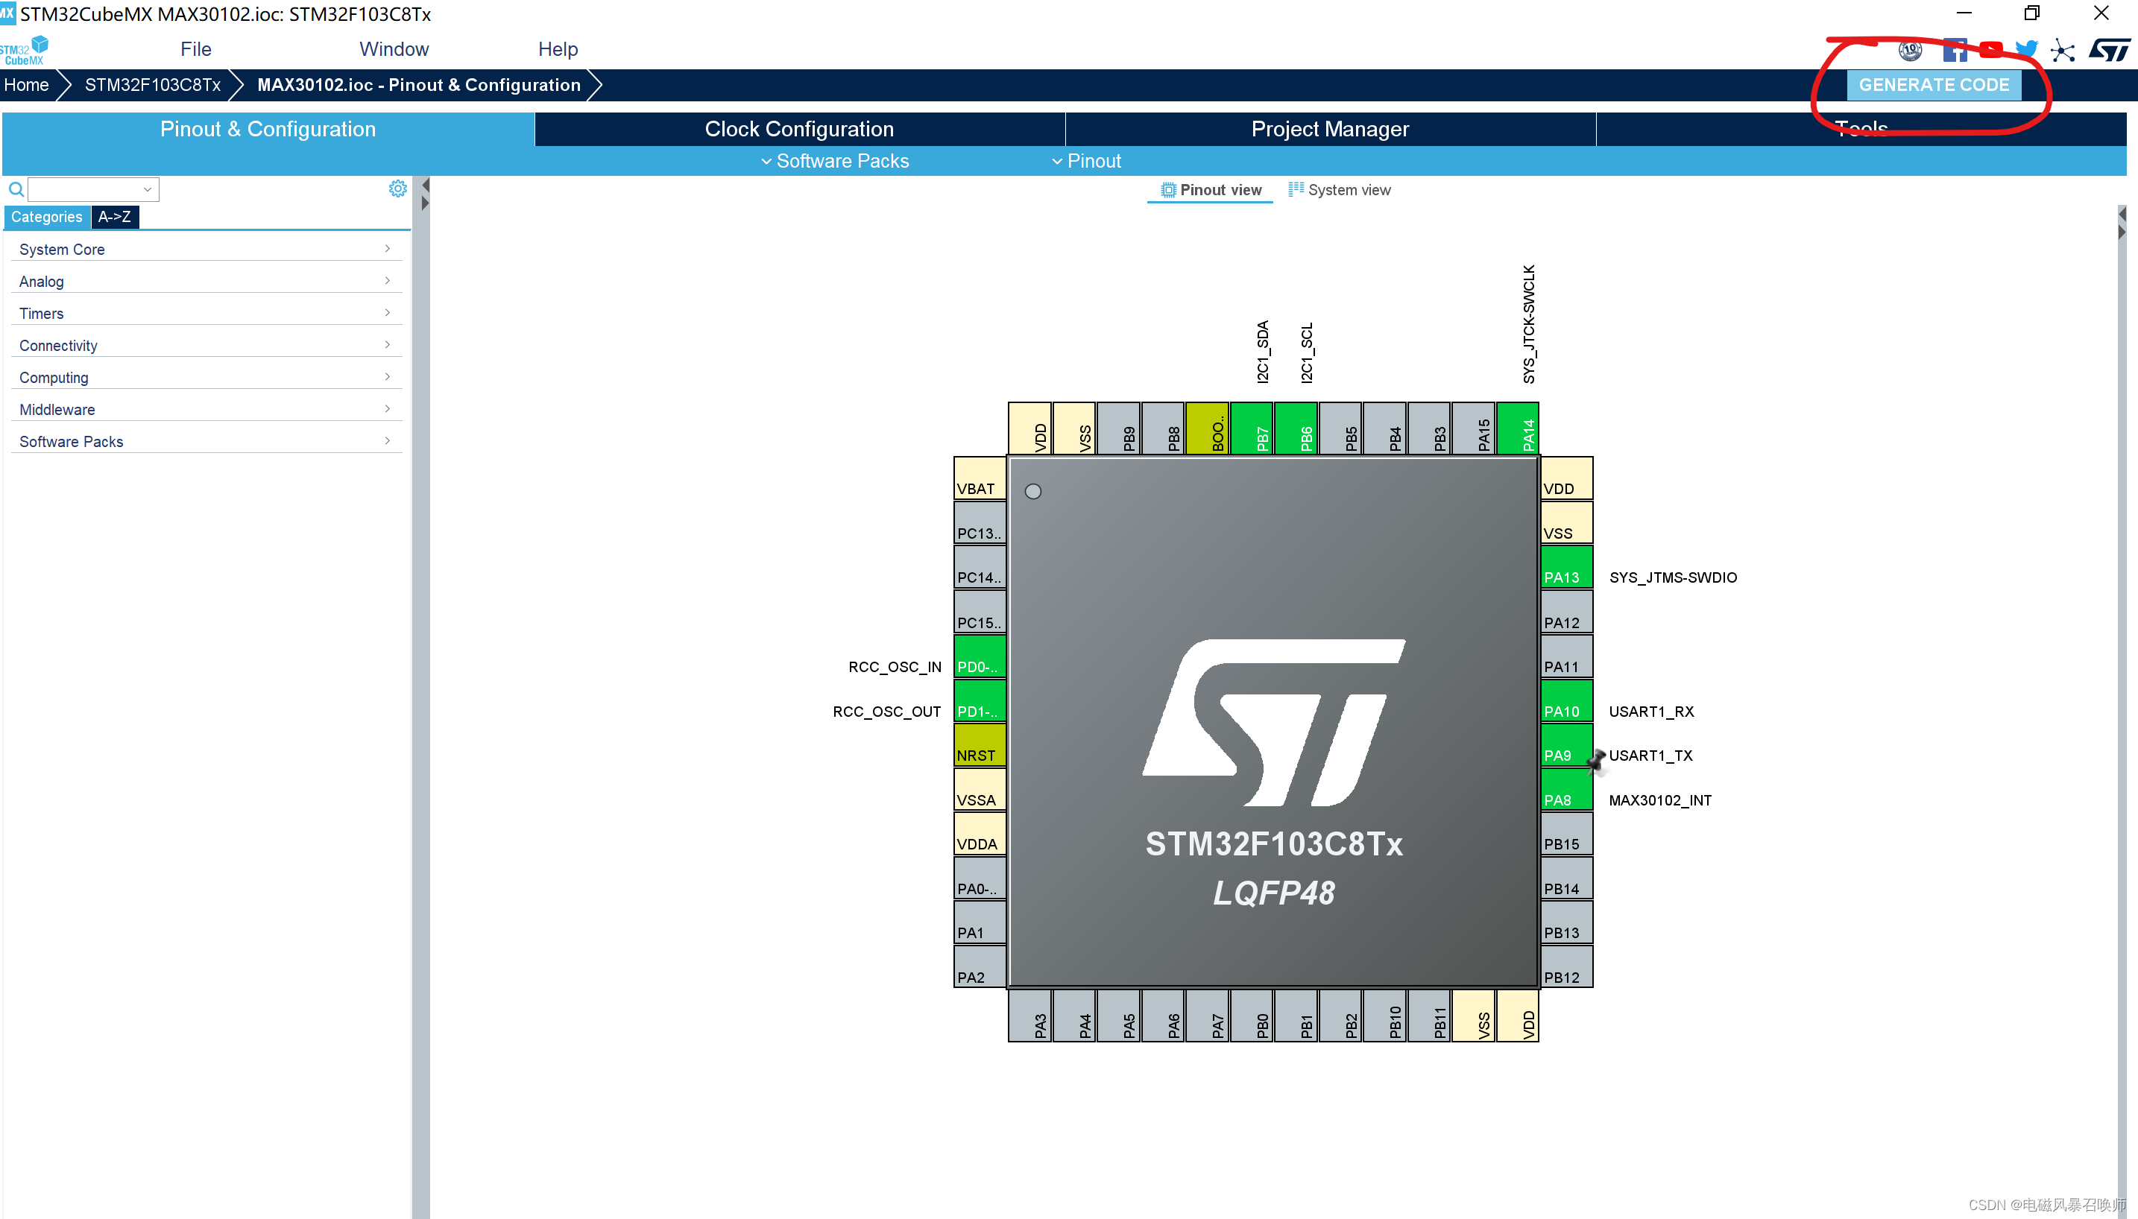
Task: Click the GENERATE CODE button
Action: (x=1934, y=84)
